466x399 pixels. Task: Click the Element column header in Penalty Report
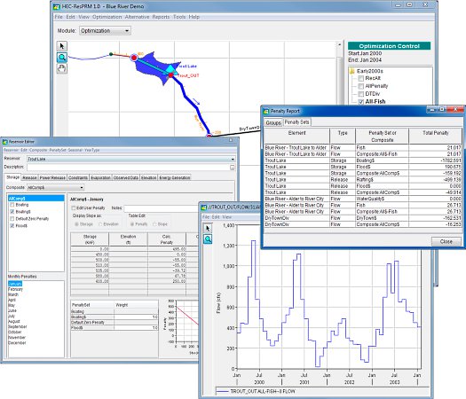pyautogui.click(x=296, y=136)
